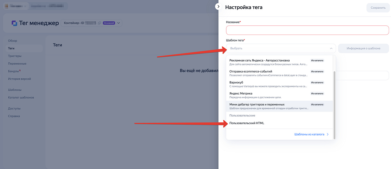Choose Мини дебагер триггеров и переменных
Image resolution: width=391 pixels, height=169 pixels.
click(x=279, y=106)
